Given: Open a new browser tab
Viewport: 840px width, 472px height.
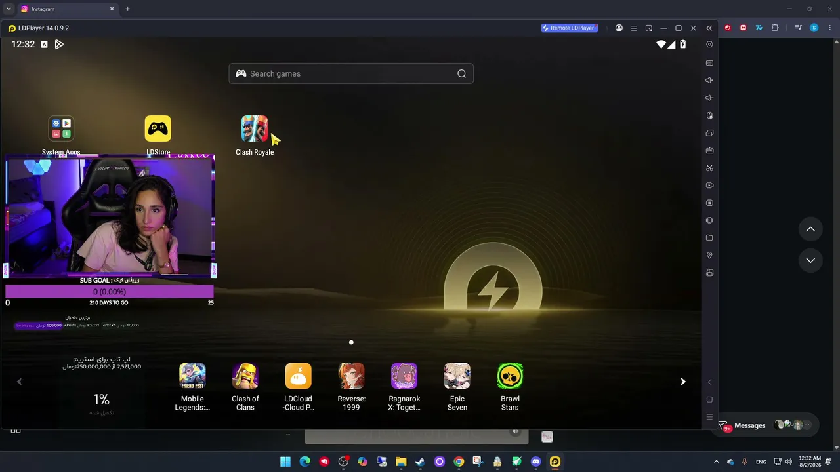Looking at the screenshot, I should (127, 9).
